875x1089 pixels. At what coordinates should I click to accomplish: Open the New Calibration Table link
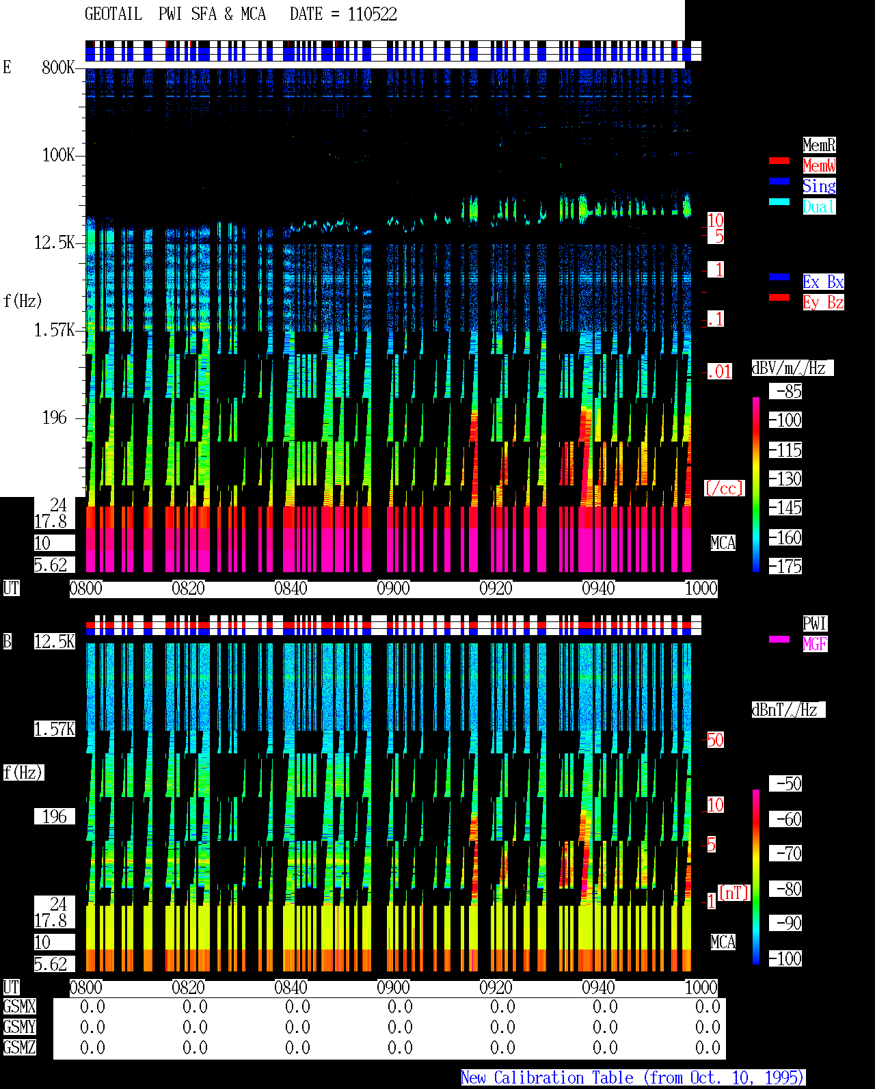[x=633, y=1077]
